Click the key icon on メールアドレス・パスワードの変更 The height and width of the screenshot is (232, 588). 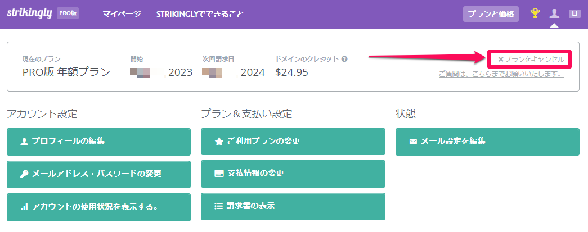tap(24, 174)
